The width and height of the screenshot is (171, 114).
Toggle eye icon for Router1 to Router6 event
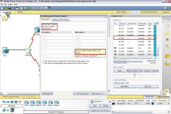coord(115,54)
